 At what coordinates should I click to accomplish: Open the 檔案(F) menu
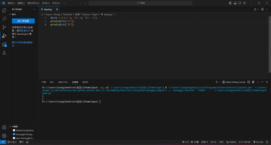pyautogui.click(x=11, y=3)
